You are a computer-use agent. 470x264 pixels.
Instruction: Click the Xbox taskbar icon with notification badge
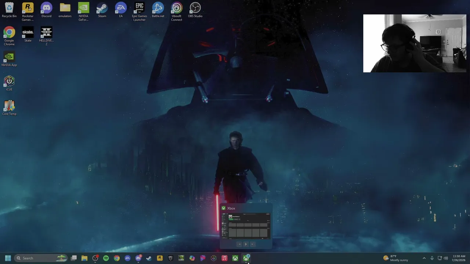[246, 258]
